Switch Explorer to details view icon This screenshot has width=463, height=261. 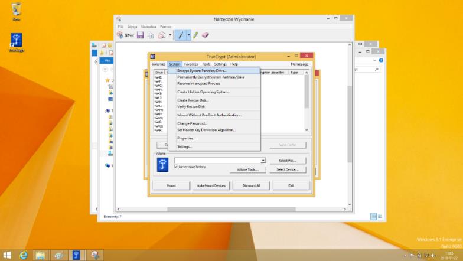373,216
